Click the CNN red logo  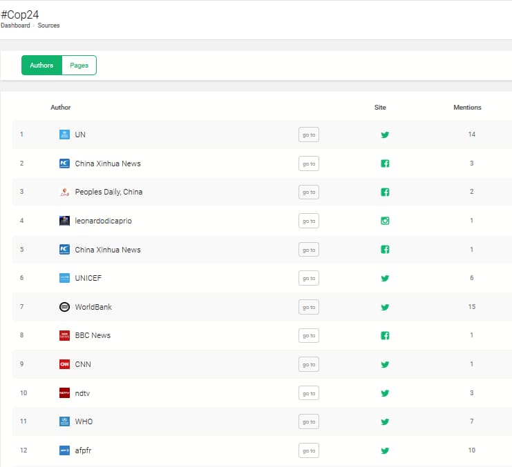[64, 364]
